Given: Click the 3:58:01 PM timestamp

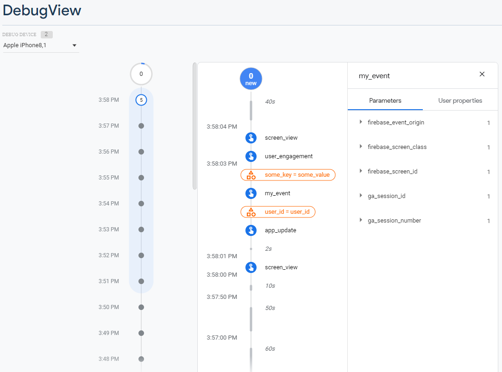Looking at the screenshot, I should [x=222, y=256].
